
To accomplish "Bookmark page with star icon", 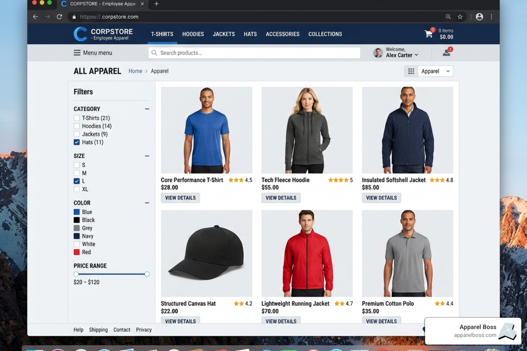I will tap(460, 17).
